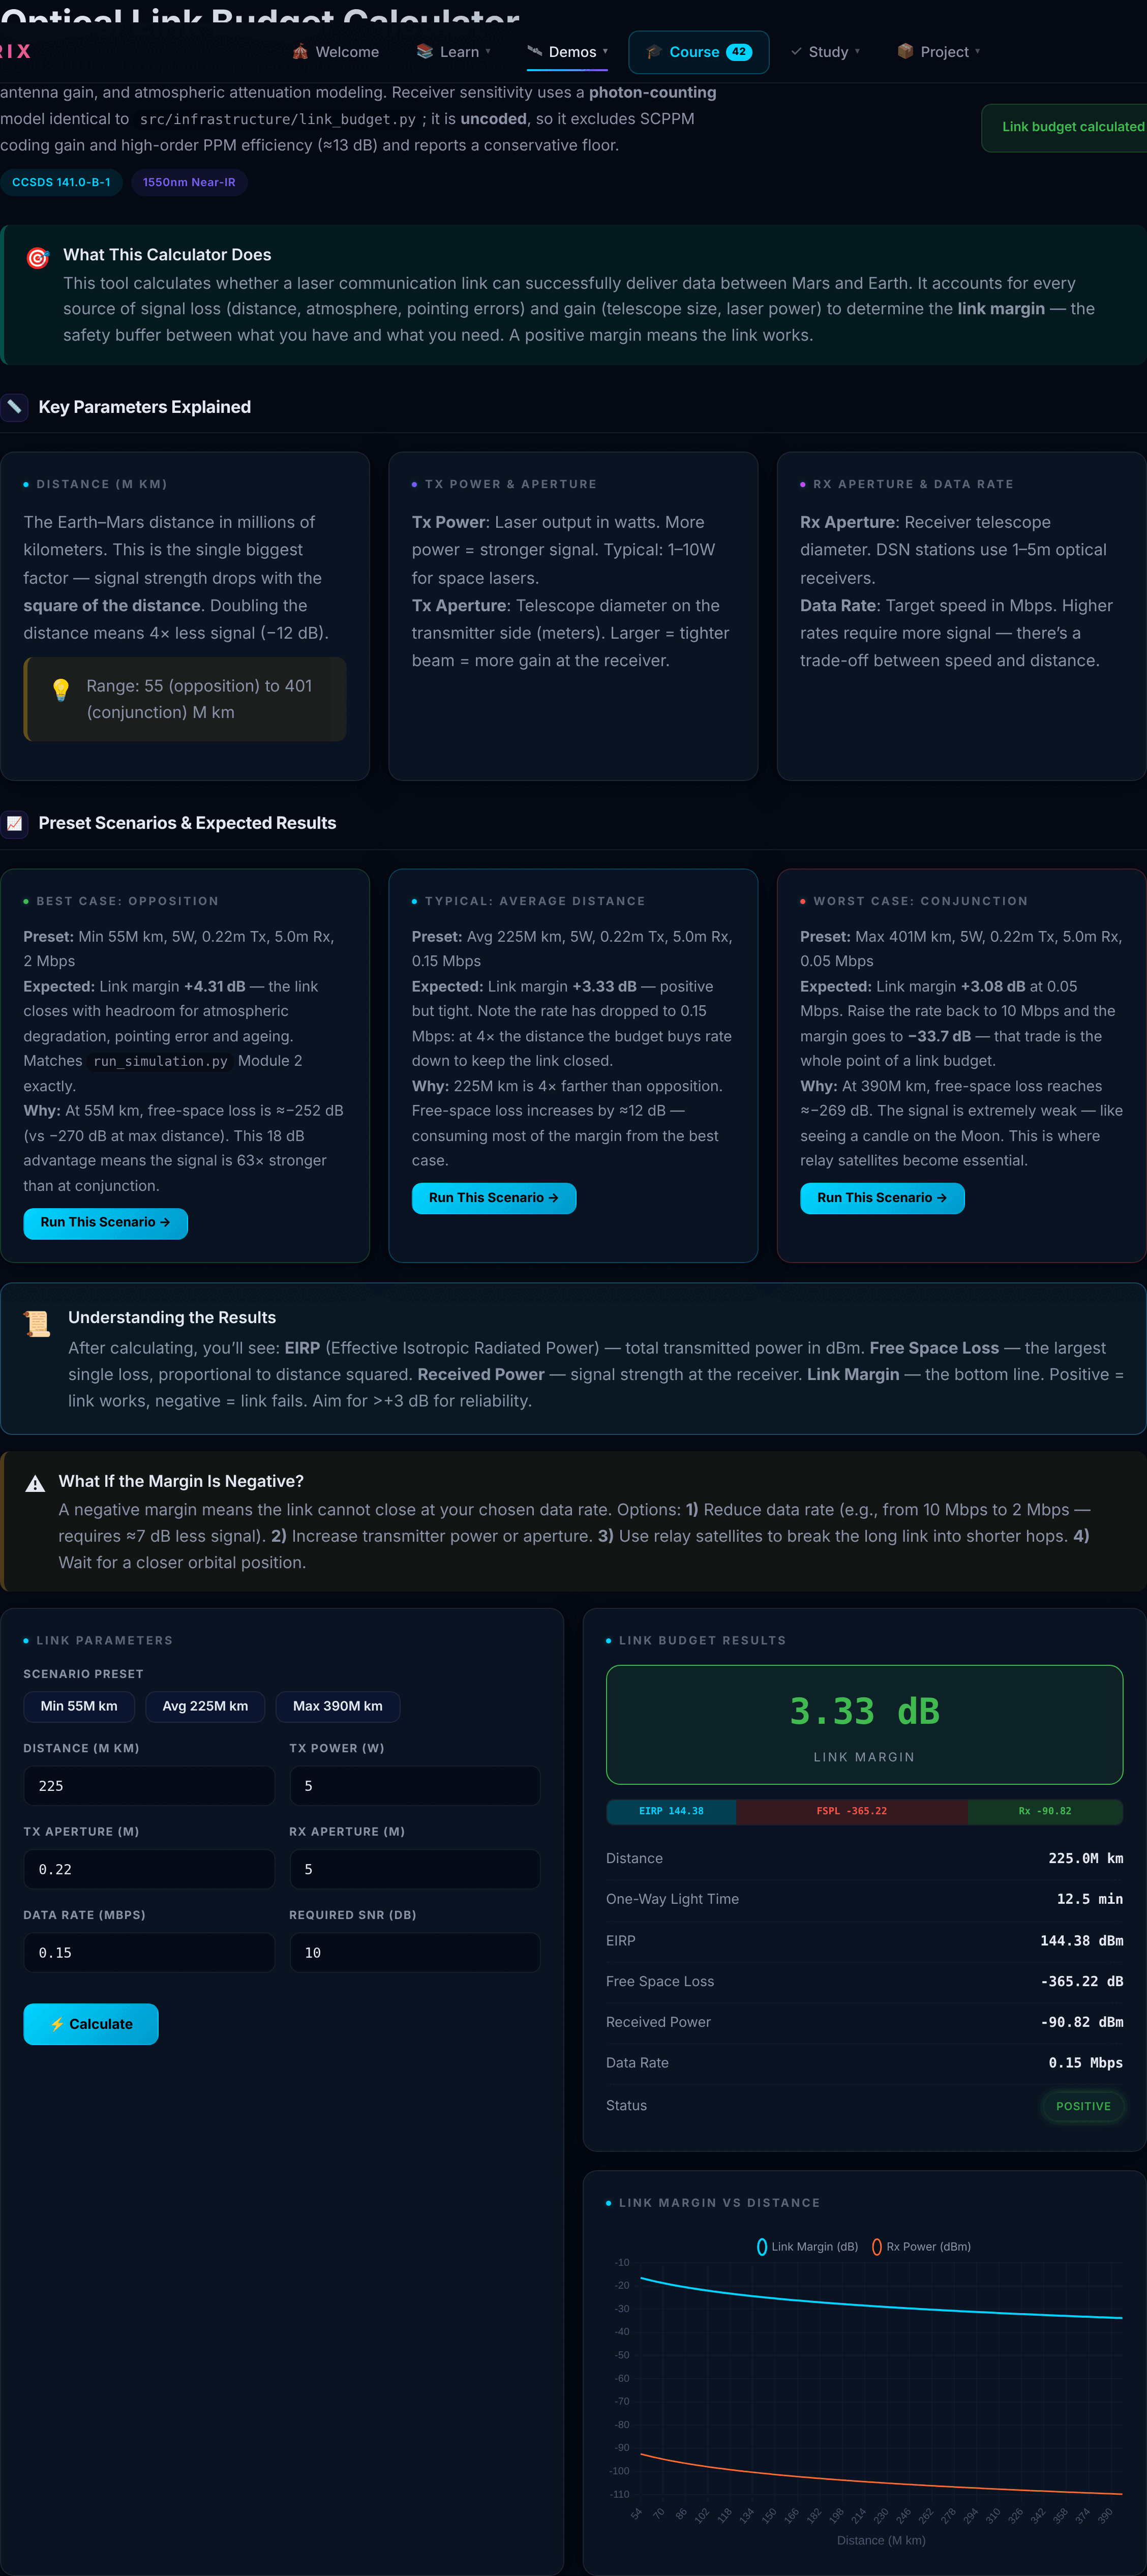Click the warning triangle icon for negative margin
The width and height of the screenshot is (1147, 2576).
[x=35, y=1483]
